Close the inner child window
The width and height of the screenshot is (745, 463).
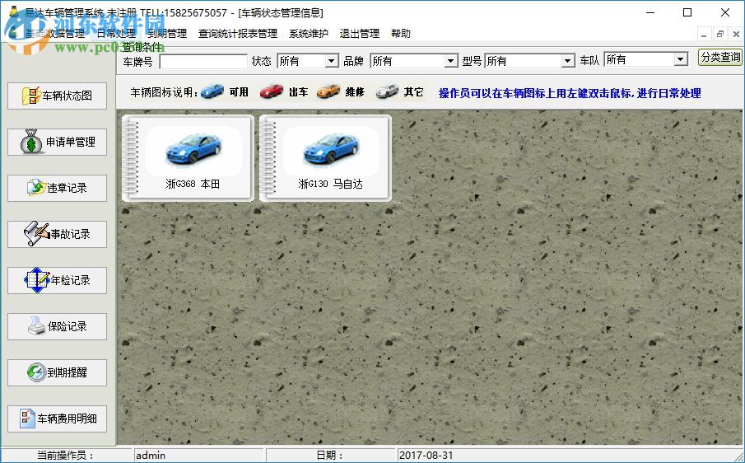(x=736, y=35)
